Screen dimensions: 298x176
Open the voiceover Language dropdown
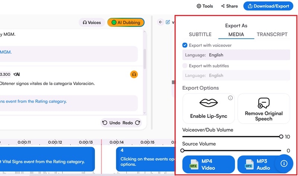236,55
